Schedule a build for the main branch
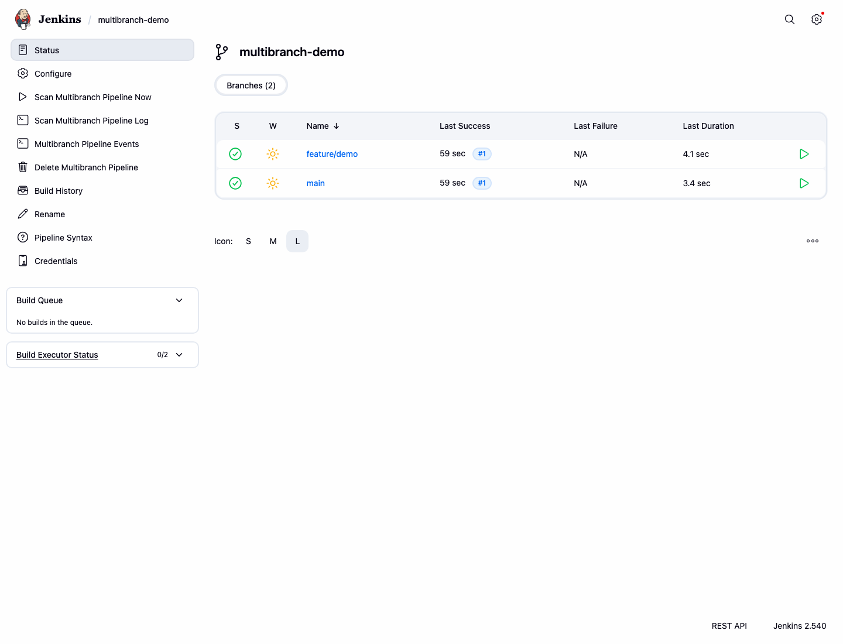The width and height of the screenshot is (843, 644). pos(804,183)
